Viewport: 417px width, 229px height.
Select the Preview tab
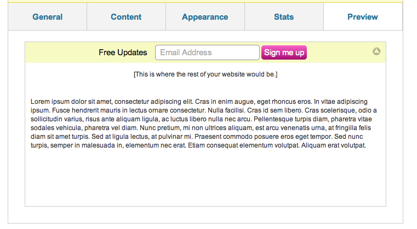[363, 17]
